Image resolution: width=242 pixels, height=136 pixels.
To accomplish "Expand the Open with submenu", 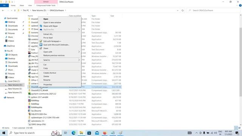I will tap(60, 52).
